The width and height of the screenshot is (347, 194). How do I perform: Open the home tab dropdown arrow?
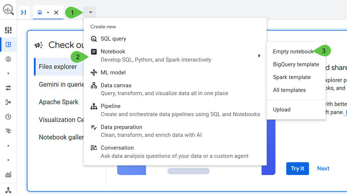click(48, 13)
